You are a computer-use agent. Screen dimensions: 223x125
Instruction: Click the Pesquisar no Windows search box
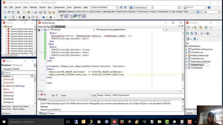36,122
